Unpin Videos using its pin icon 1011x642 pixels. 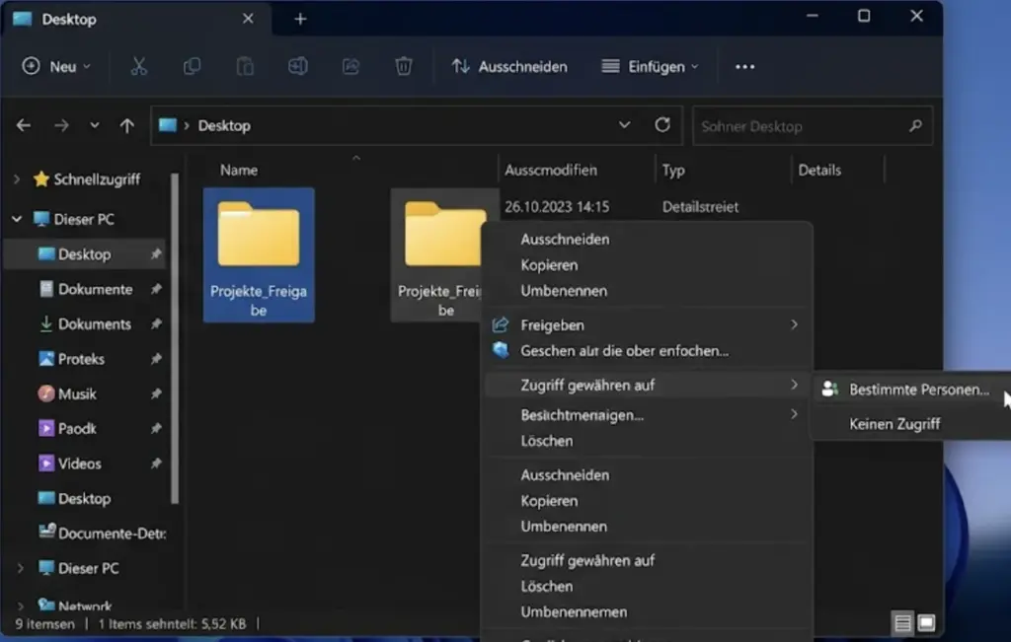(x=156, y=463)
